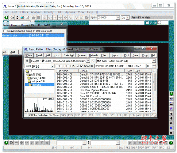The height and width of the screenshot is (153, 177).
Task: Toggle second unchecked box before CPS
Action: (61, 66)
